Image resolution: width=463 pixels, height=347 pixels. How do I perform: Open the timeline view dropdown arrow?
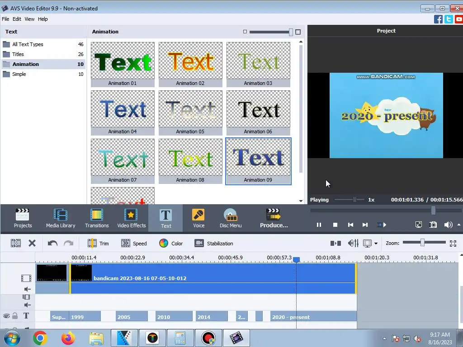click(376, 244)
